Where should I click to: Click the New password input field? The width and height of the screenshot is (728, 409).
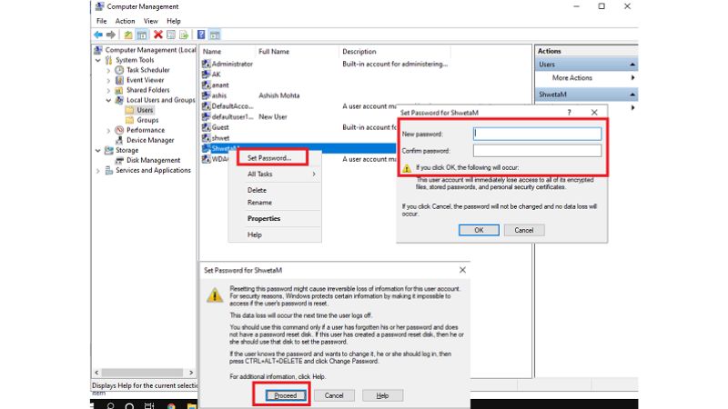(537, 134)
